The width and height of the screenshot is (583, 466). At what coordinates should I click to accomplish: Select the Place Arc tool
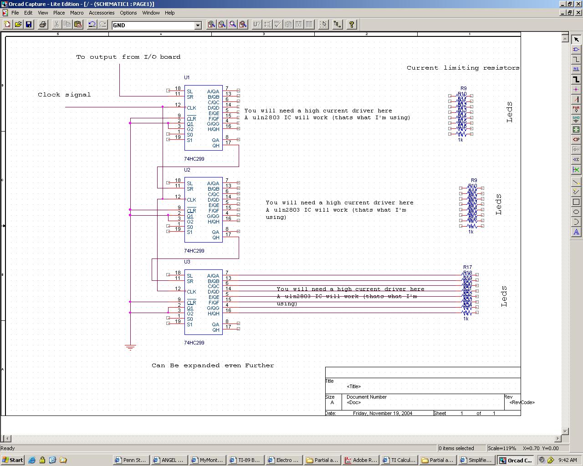point(576,222)
